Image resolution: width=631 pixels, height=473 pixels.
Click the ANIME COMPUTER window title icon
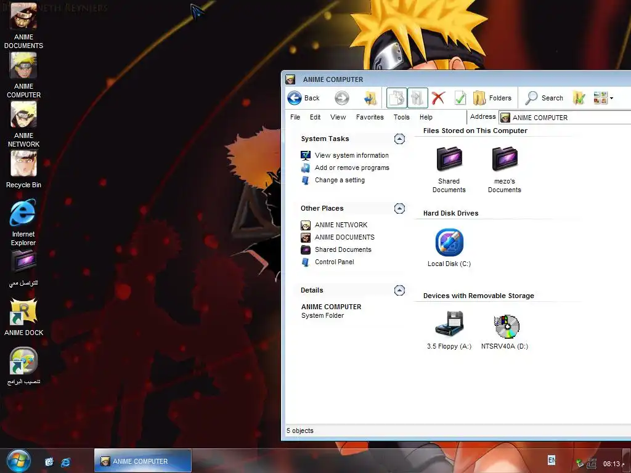coord(290,79)
